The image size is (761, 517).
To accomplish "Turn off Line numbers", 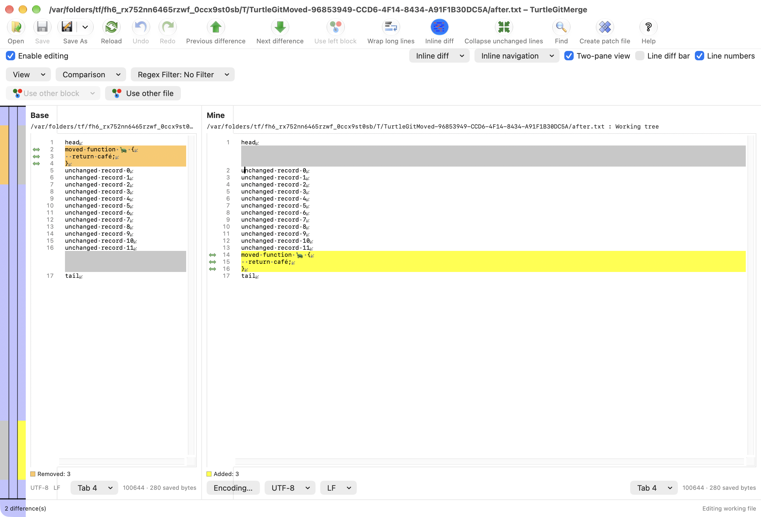I will point(700,56).
